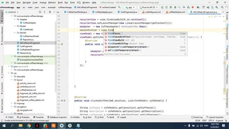
Task: Toggle the Favorites side panel
Action: click(x=2, y=89)
